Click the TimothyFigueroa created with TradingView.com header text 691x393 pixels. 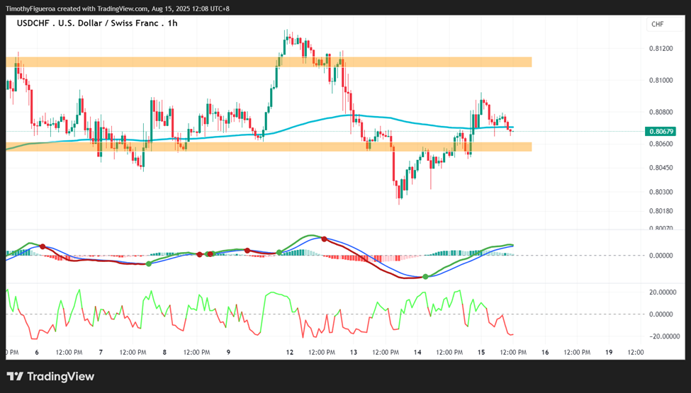tap(117, 8)
